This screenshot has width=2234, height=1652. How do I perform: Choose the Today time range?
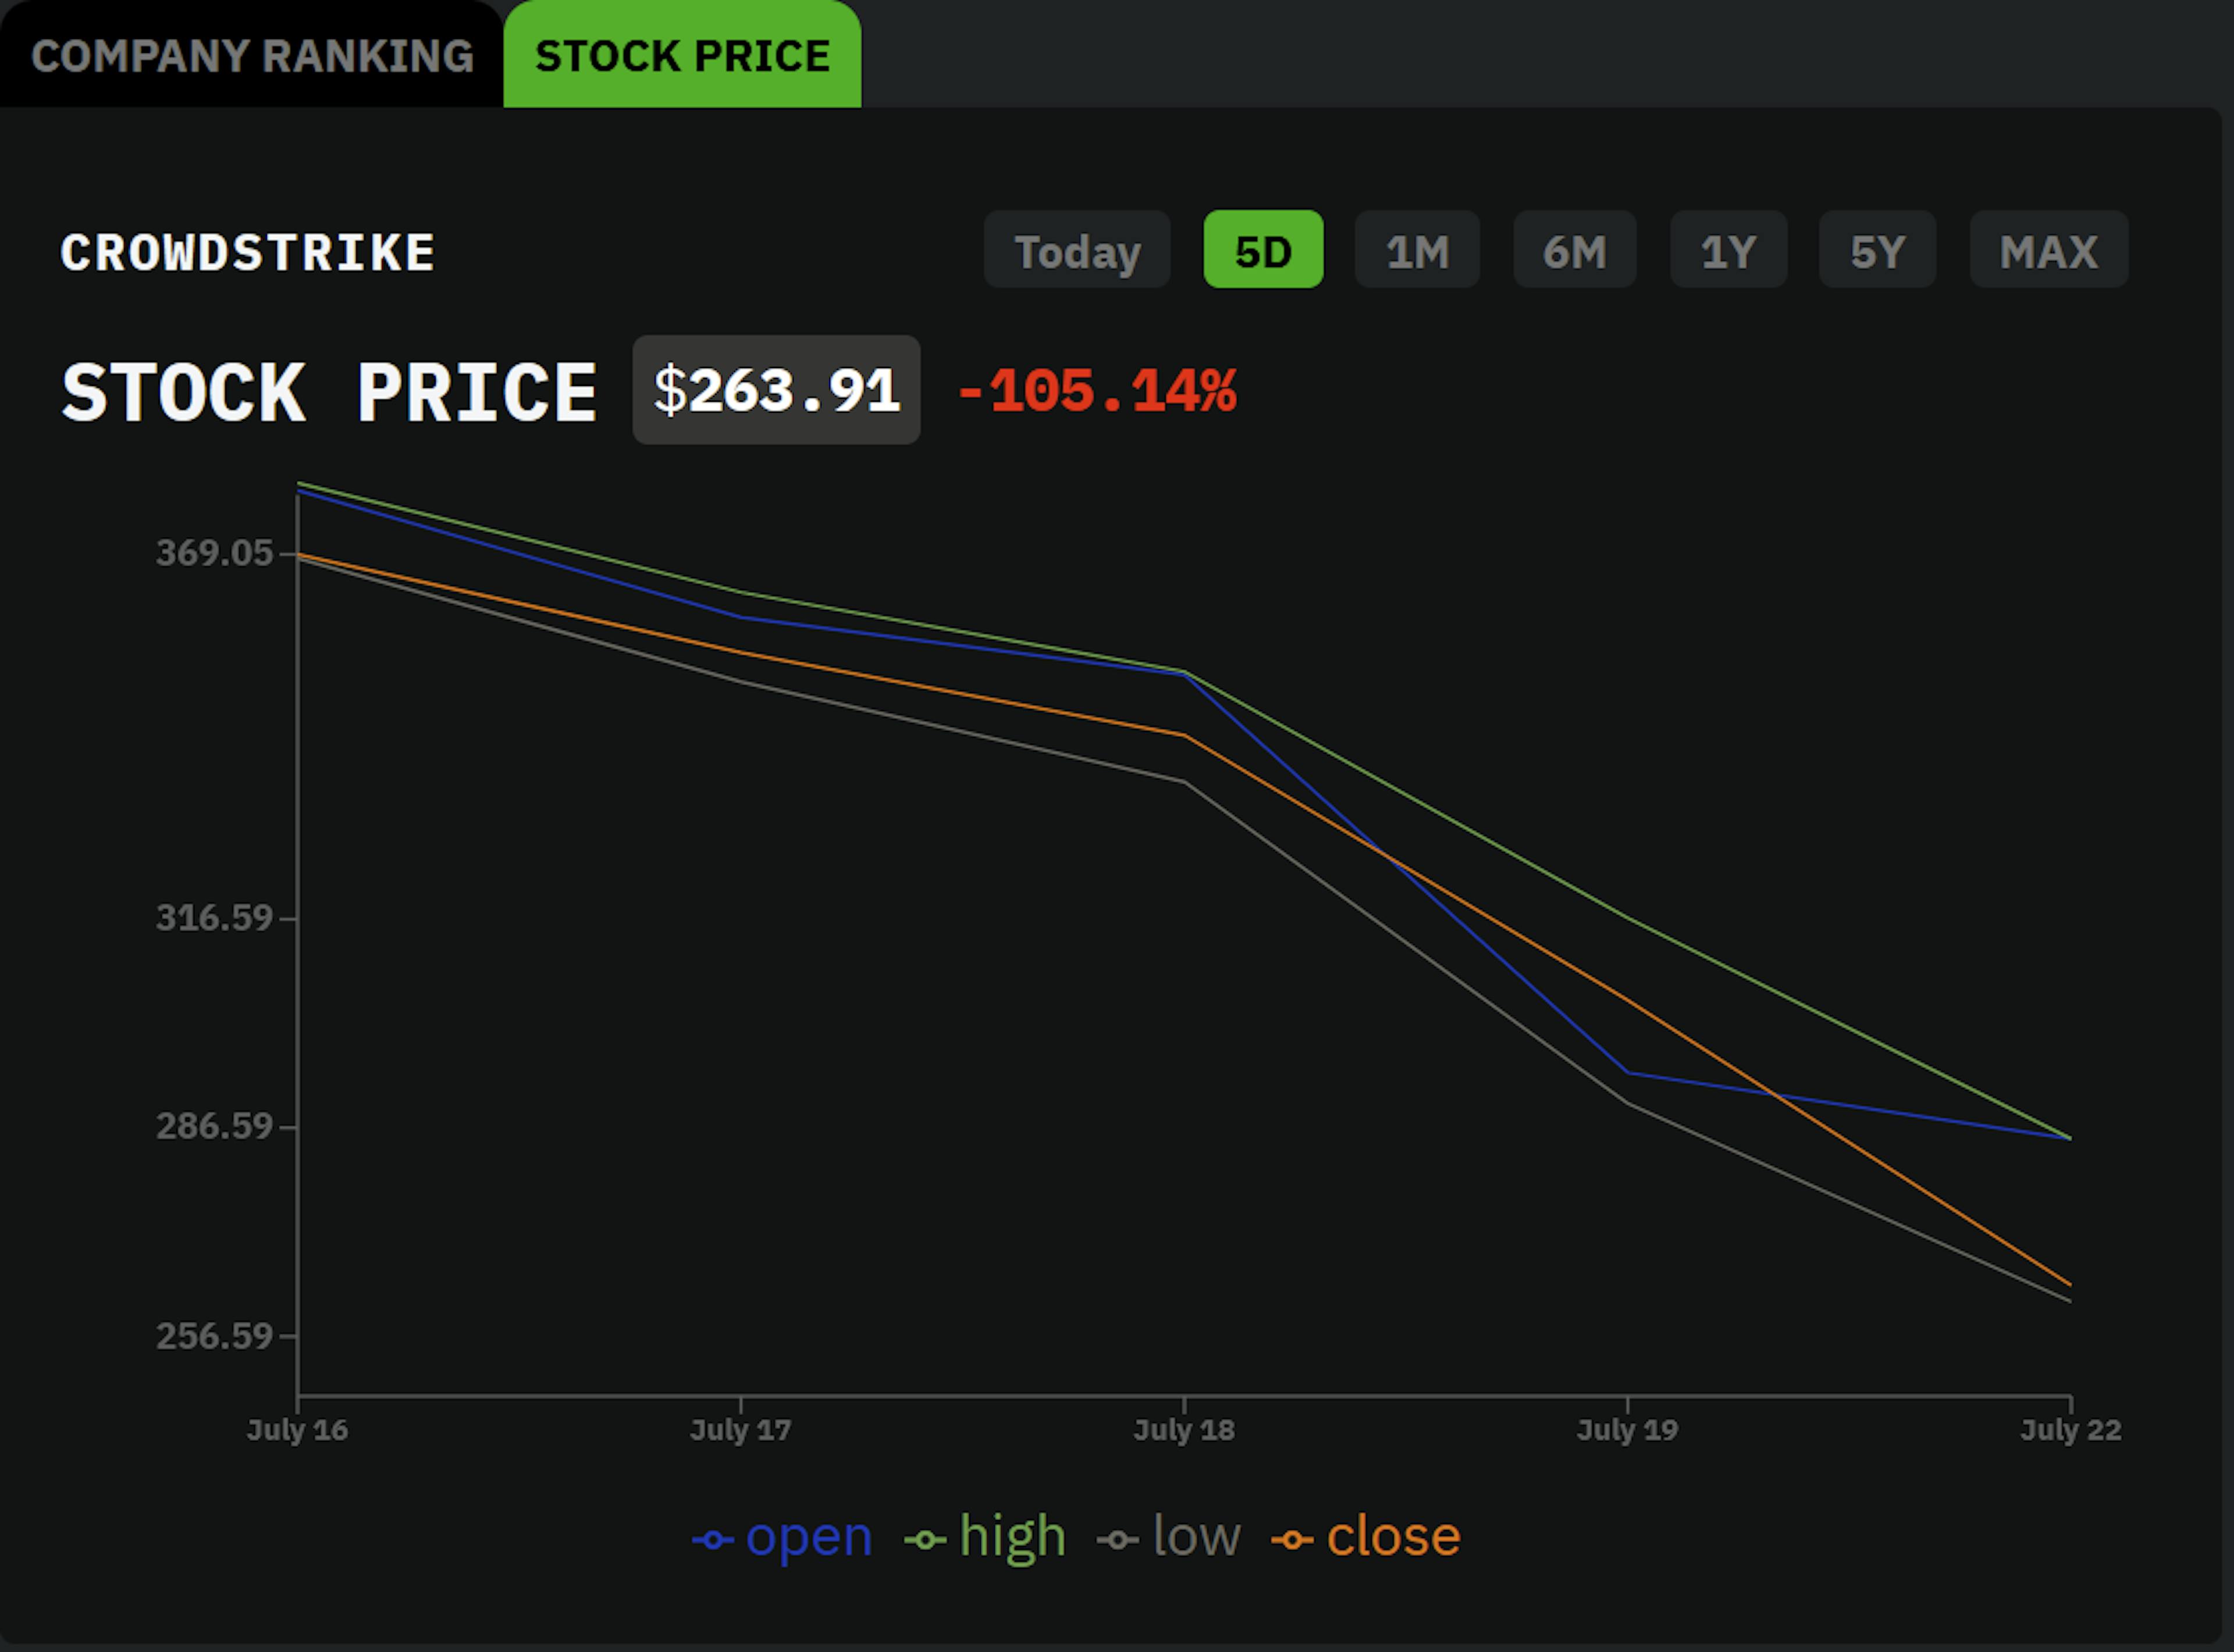1076,251
